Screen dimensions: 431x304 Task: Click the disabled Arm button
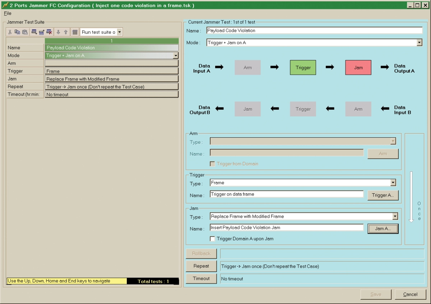383,154
